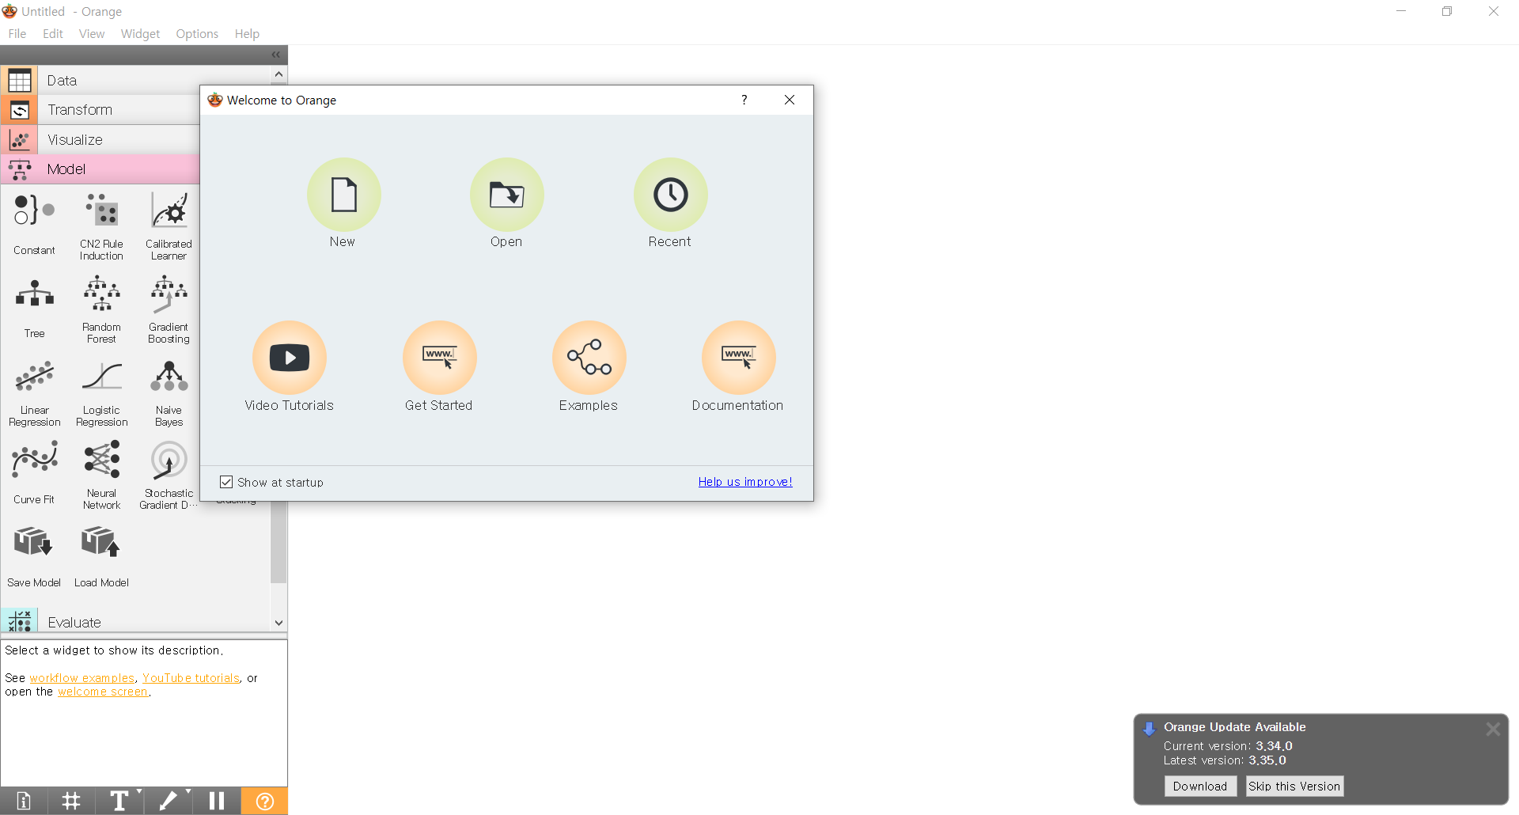Viewport: 1519px width, 815px height.
Task: Add the Load Model widget
Action: click(101, 557)
